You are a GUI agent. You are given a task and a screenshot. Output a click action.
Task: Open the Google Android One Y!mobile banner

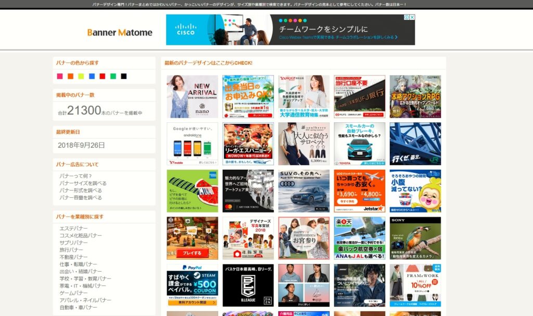tap(193, 144)
